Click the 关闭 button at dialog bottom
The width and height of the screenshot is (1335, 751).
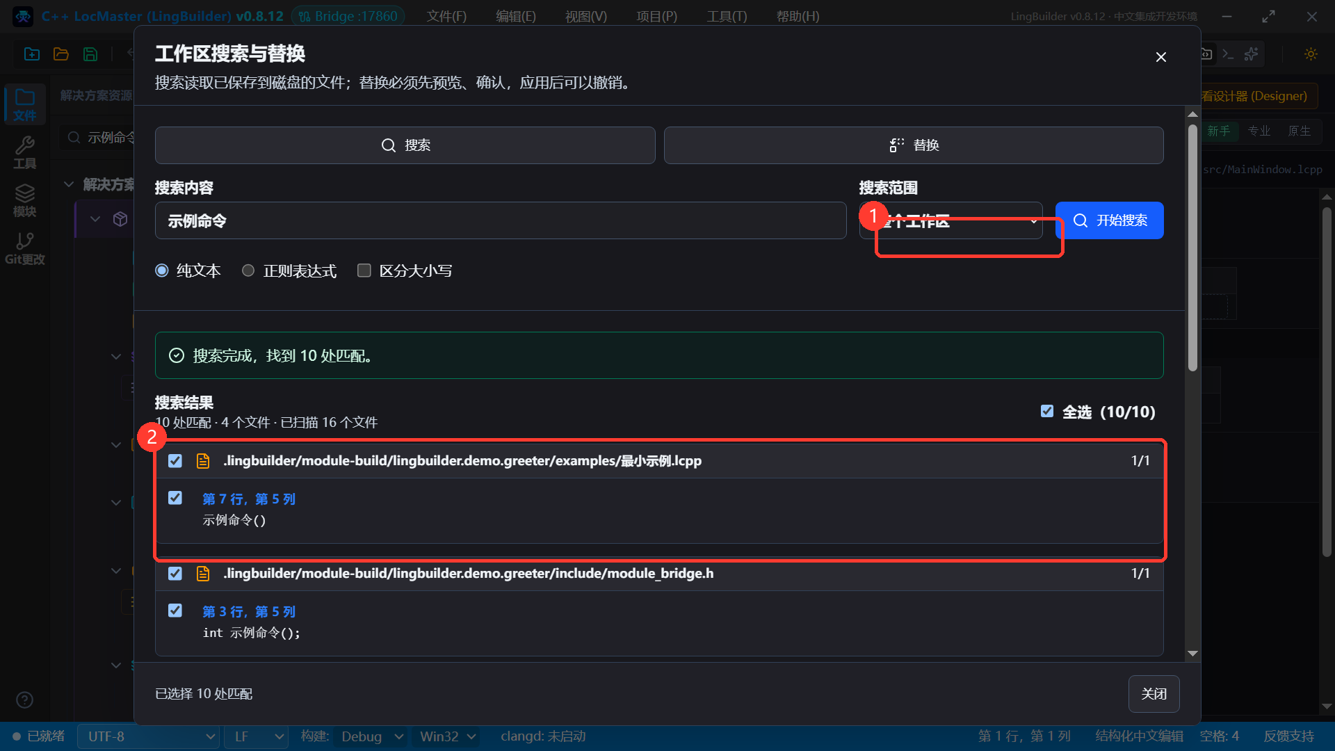click(1154, 694)
